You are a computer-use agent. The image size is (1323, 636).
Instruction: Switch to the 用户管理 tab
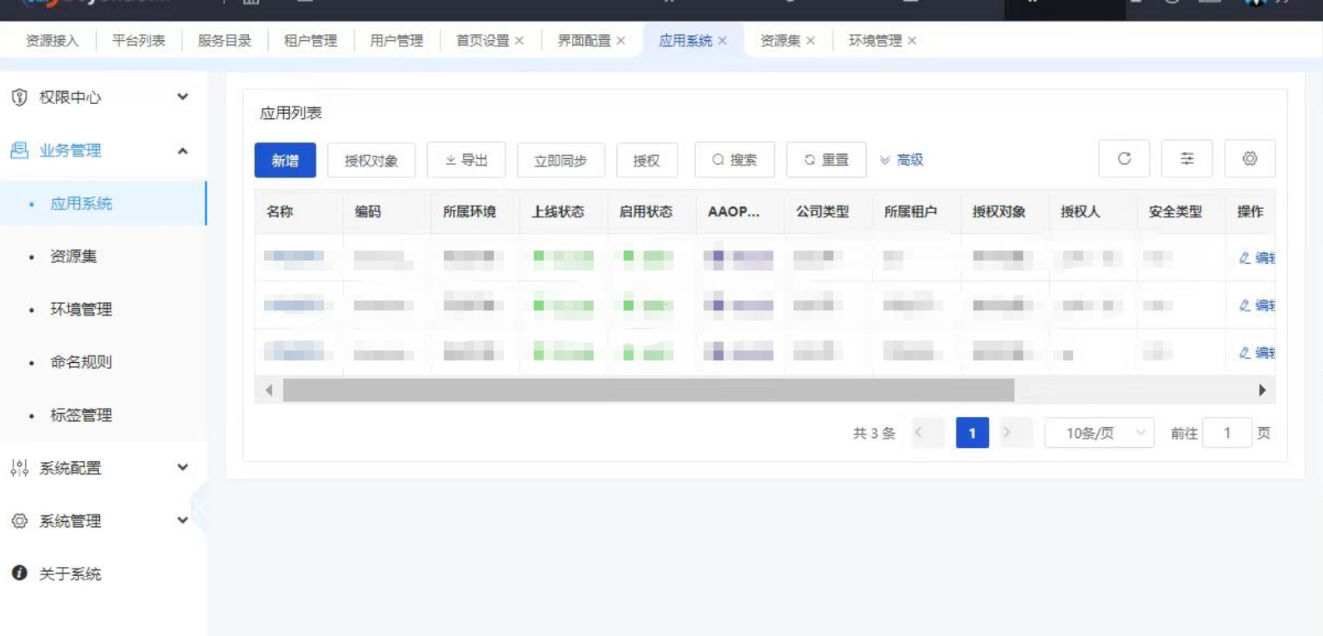[x=397, y=41]
